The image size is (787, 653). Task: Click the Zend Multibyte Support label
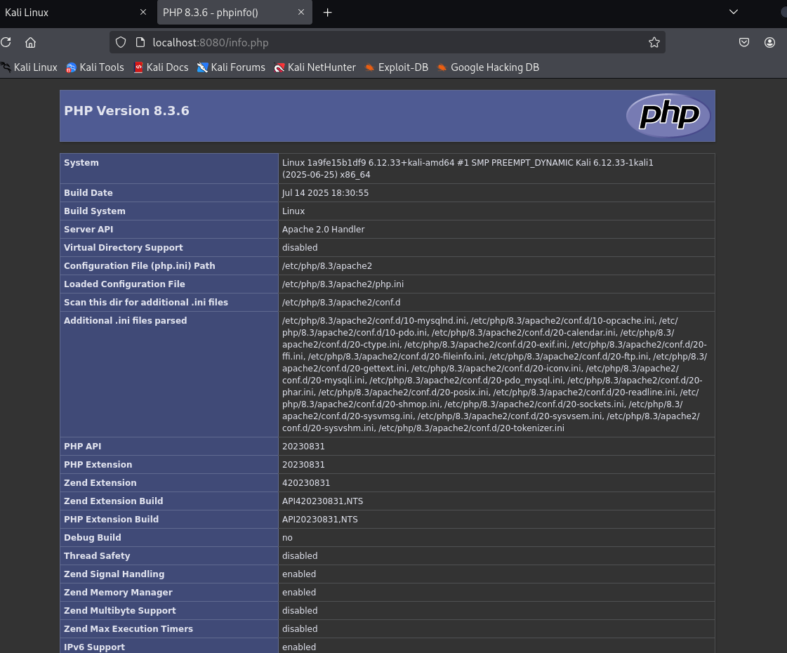[x=120, y=610]
